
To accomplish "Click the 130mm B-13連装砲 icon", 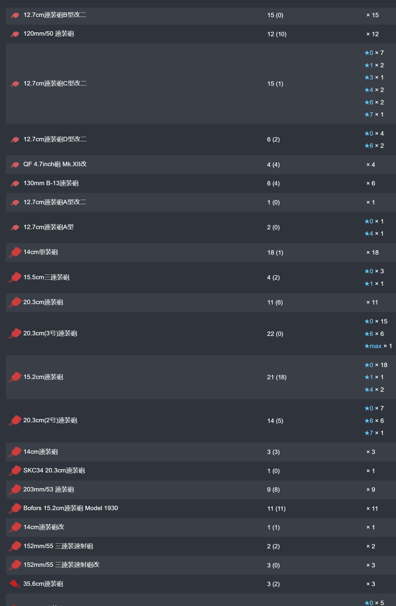I will click(15, 183).
